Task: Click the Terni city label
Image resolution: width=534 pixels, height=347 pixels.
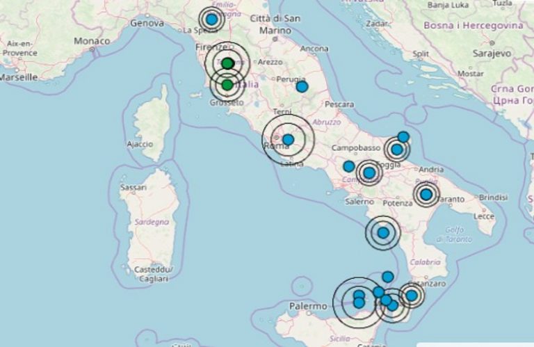Action: 282,112
